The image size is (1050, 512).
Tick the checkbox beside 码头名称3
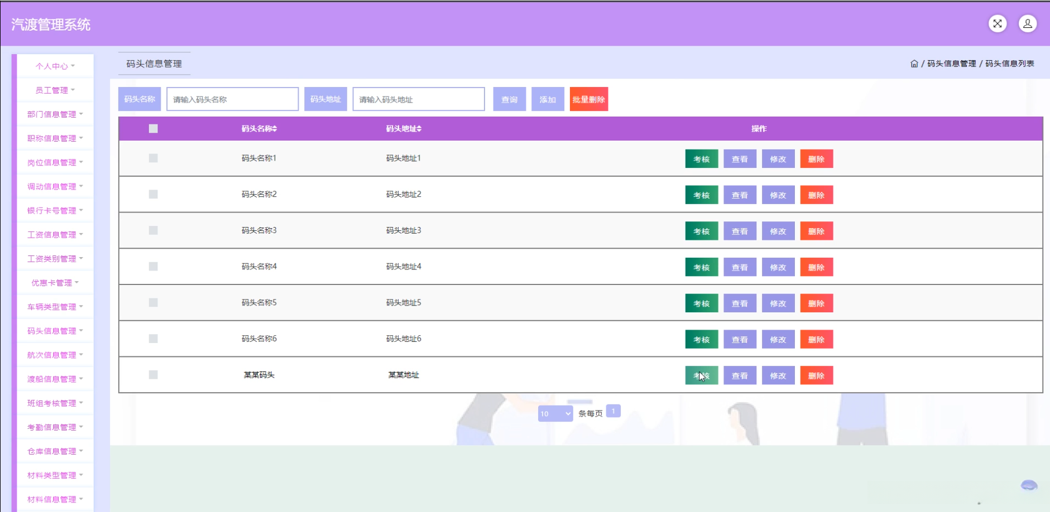(x=154, y=230)
